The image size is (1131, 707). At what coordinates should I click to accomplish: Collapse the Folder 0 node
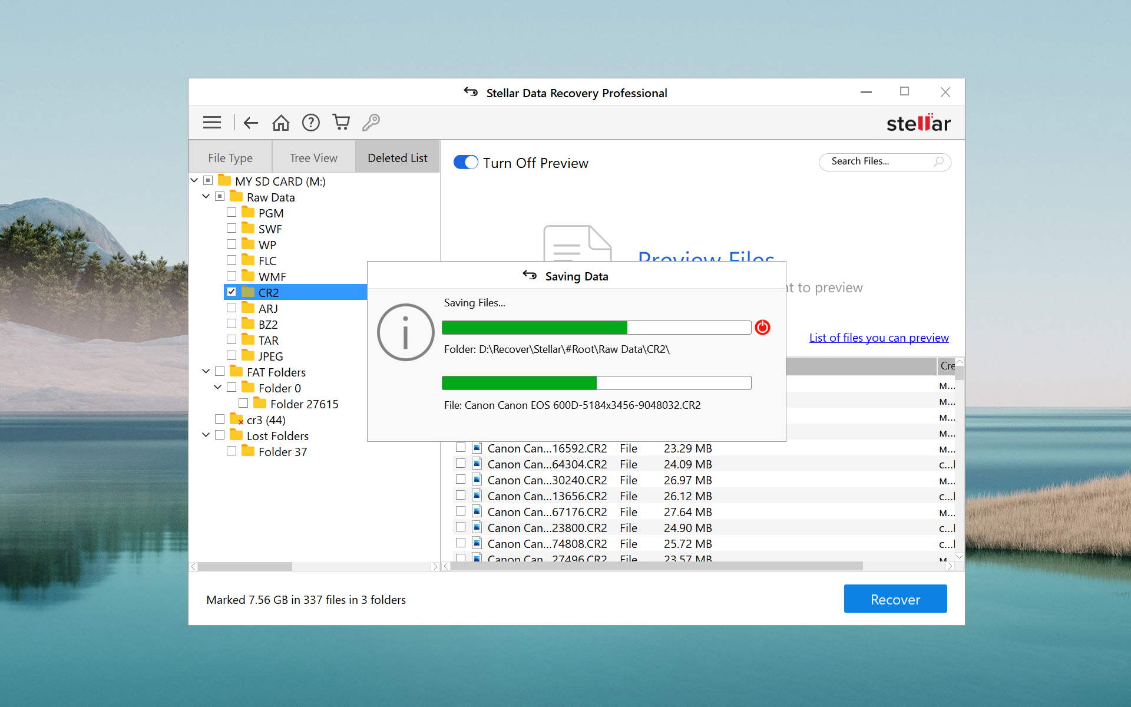(x=218, y=387)
